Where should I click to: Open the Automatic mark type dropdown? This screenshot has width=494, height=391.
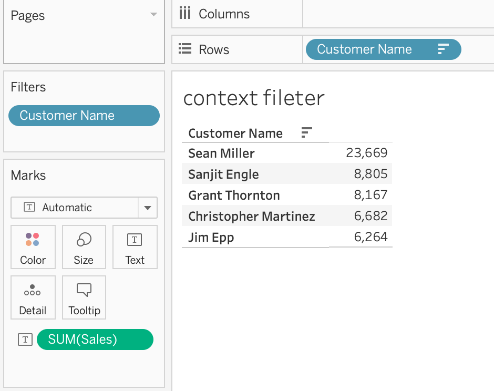point(84,208)
